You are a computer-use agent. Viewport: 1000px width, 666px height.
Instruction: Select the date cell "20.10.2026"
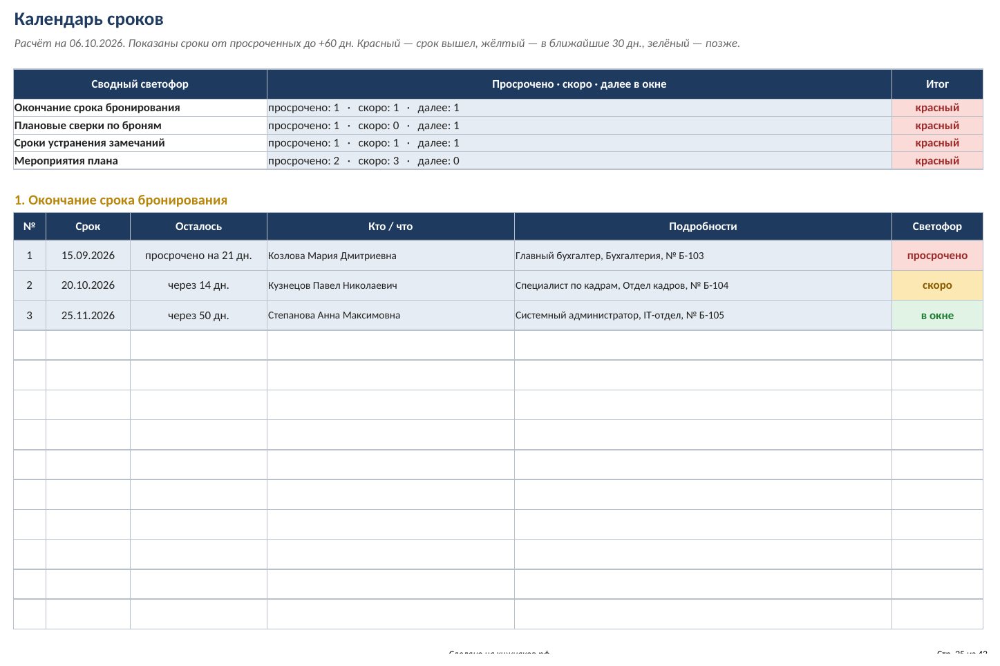pos(88,285)
